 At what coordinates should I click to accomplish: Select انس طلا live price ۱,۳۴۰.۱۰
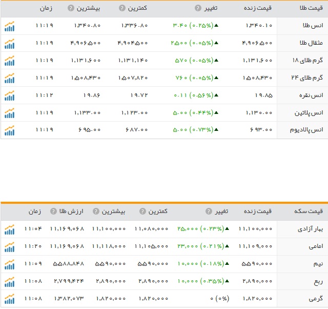click(259, 26)
